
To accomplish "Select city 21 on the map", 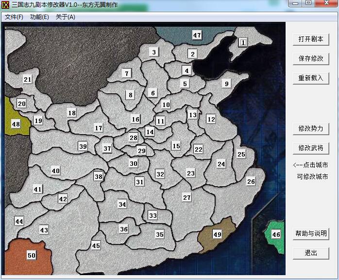I will tap(28, 79).
